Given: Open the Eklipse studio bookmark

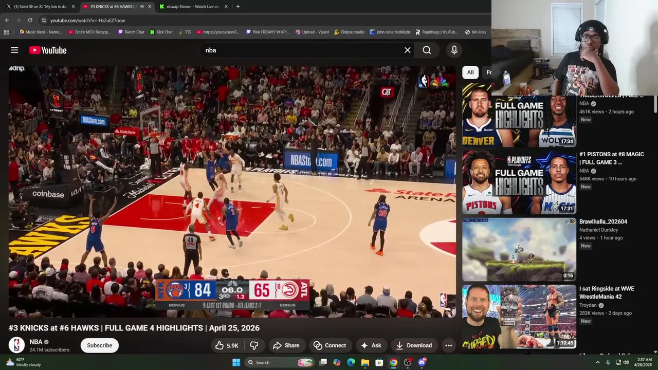Looking at the screenshot, I should coord(349,32).
